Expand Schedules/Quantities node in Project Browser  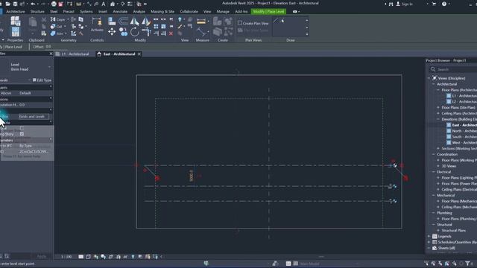click(429, 242)
